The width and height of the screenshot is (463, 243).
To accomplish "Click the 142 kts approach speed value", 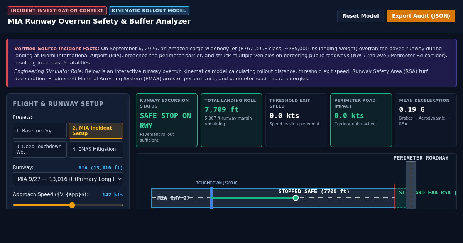I will tap(113, 195).
